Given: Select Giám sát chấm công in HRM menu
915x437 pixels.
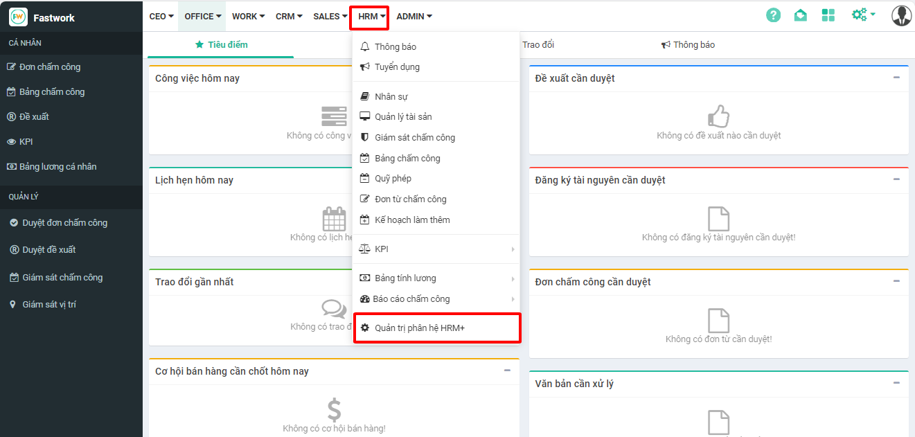Looking at the screenshot, I should point(414,138).
